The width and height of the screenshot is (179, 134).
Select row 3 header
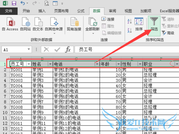tap(5, 75)
